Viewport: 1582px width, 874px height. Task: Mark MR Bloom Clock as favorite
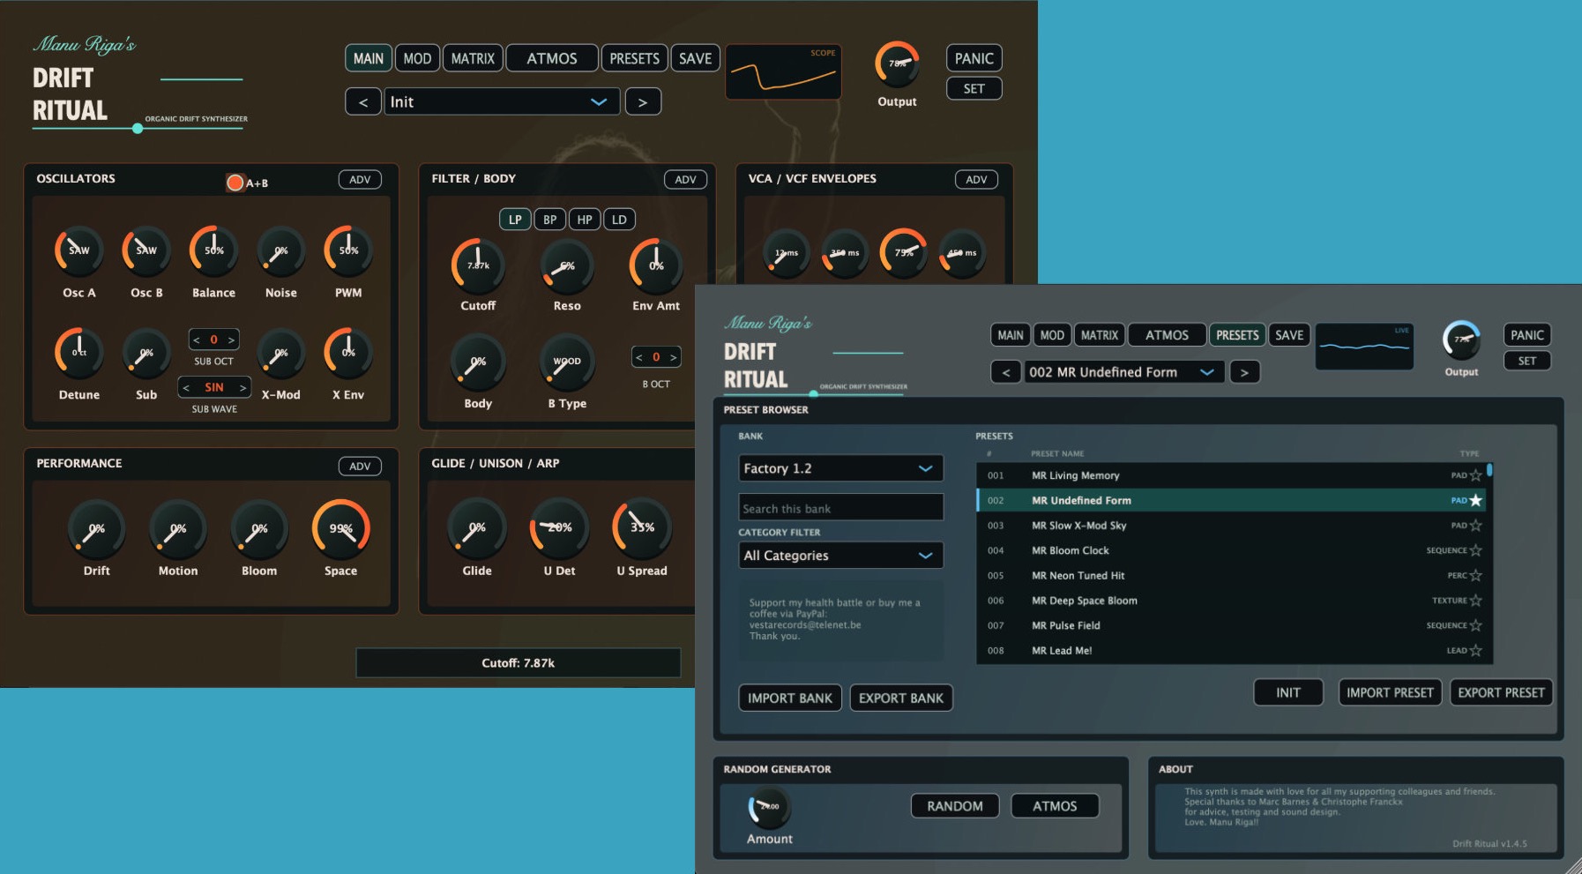point(1475,550)
